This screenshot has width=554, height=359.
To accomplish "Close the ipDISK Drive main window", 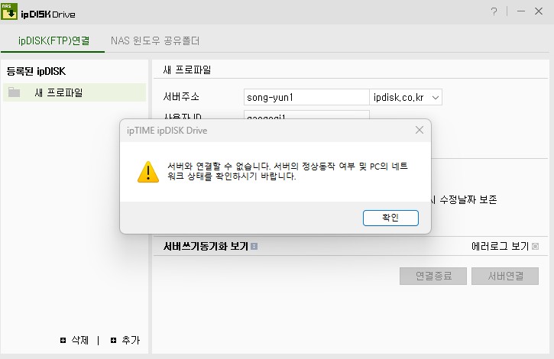I will pyautogui.click(x=539, y=11).
